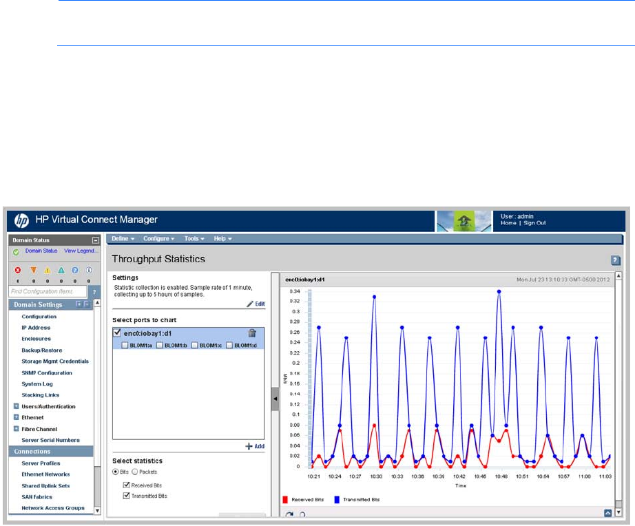
Task: Expand the Users/Authentication tree node
Action: [16, 406]
